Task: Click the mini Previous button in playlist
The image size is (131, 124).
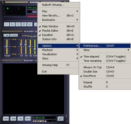Action: click(x=34, y=121)
